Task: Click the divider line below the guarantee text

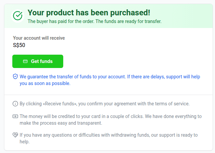Action: [108, 95]
